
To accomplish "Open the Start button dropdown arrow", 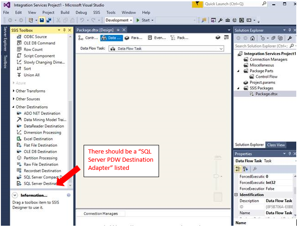I will pos(152,20).
